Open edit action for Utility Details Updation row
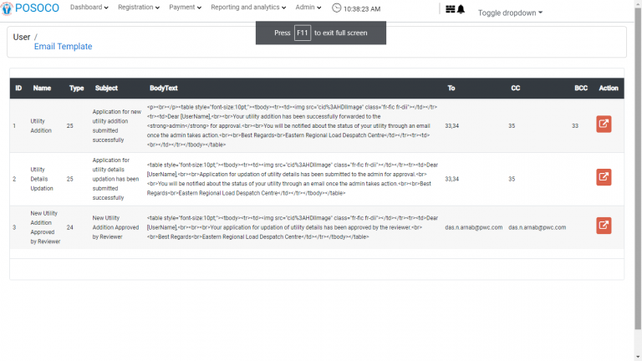The image size is (642, 361). [604, 177]
